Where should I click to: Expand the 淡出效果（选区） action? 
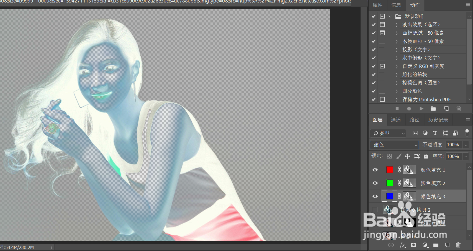tap(397, 25)
